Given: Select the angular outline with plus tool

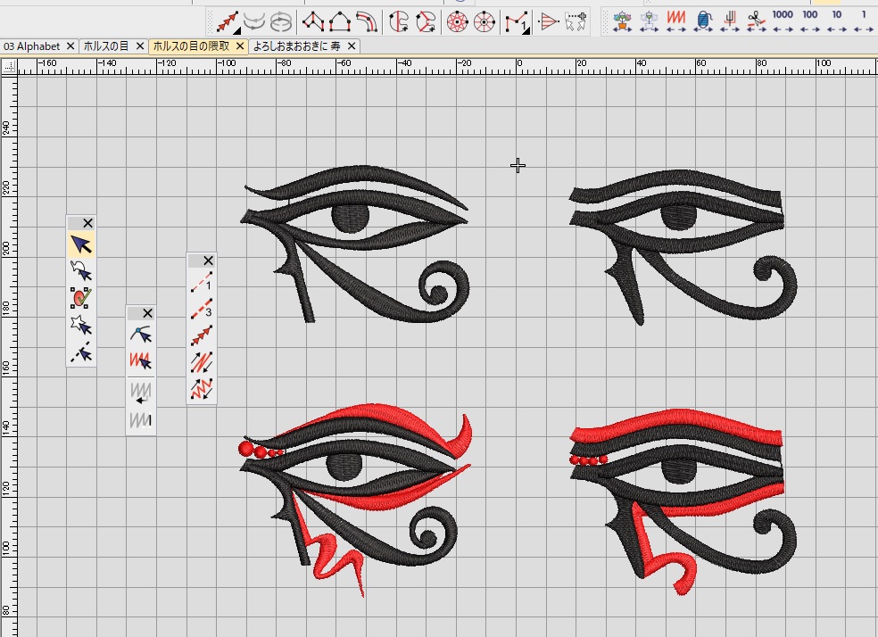Looking at the screenshot, I should tap(427, 21).
